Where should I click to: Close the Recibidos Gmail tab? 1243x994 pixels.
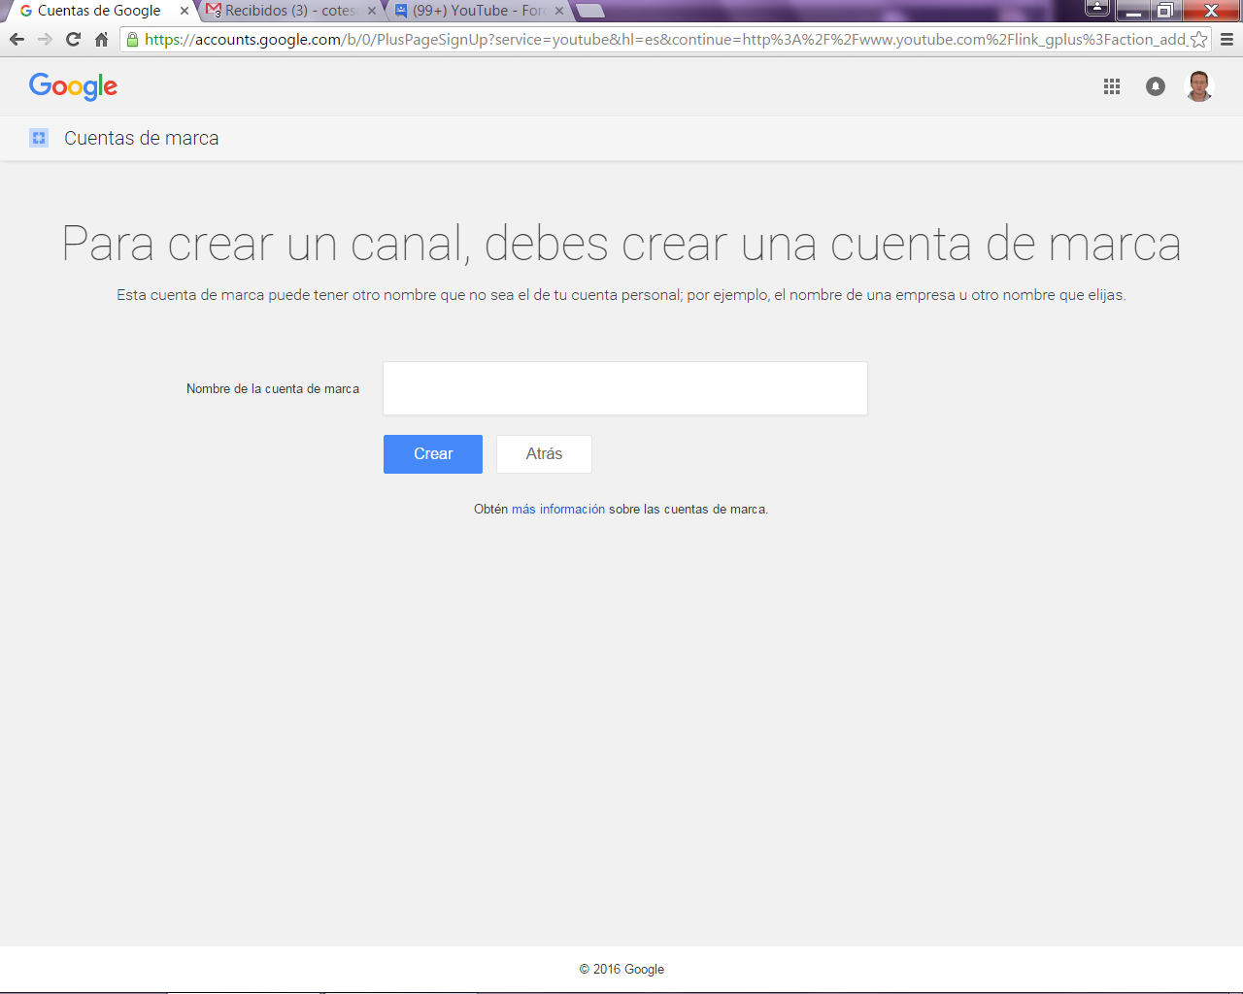pos(372,11)
